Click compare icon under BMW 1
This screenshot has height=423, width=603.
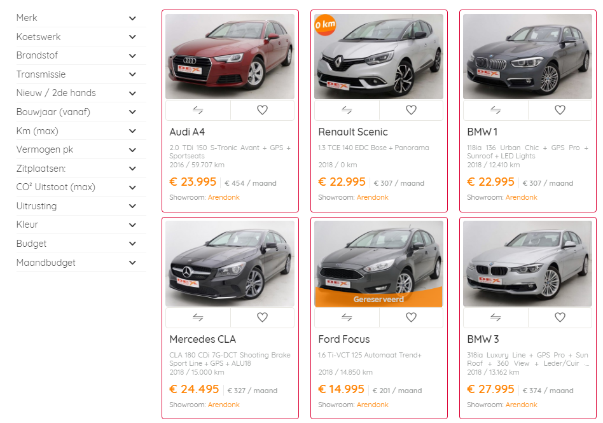tap(496, 110)
